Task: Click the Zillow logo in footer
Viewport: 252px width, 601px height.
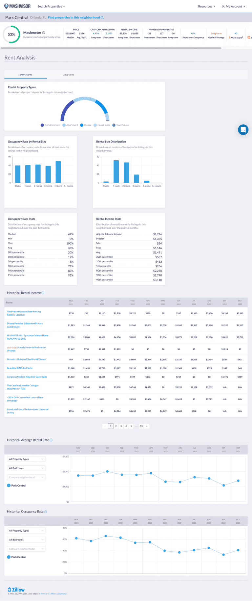Action: [x=16, y=589]
